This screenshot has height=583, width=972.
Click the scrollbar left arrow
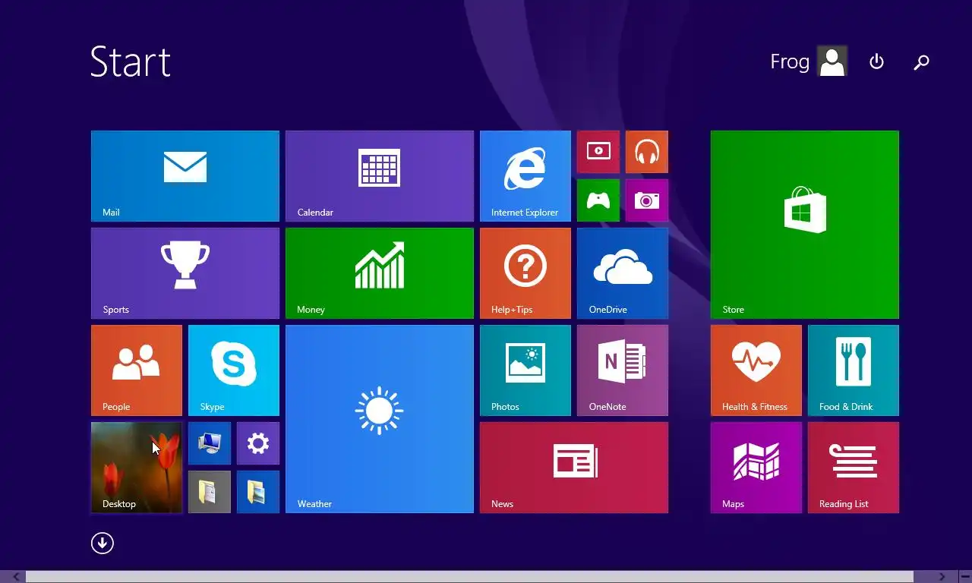point(17,577)
